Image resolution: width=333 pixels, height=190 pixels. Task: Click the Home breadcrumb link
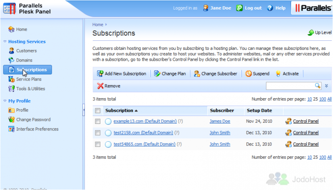coord(98,25)
